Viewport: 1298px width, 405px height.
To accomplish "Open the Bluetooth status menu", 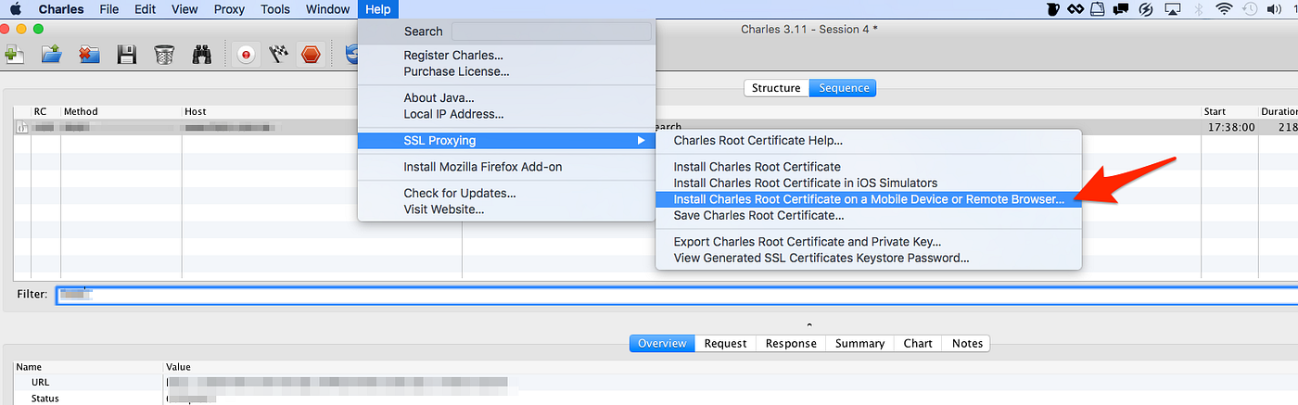I will pyautogui.click(x=1198, y=9).
